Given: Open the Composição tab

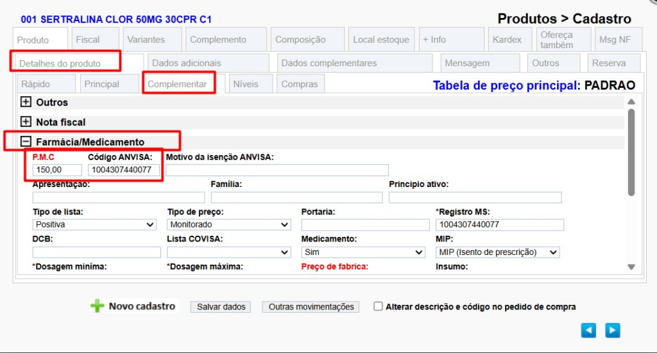Looking at the screenshot, I should [x=307, y=39].
